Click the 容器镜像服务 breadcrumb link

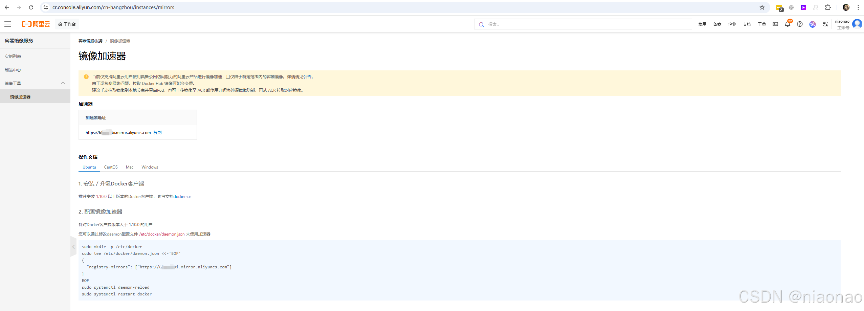click(91, 41)
